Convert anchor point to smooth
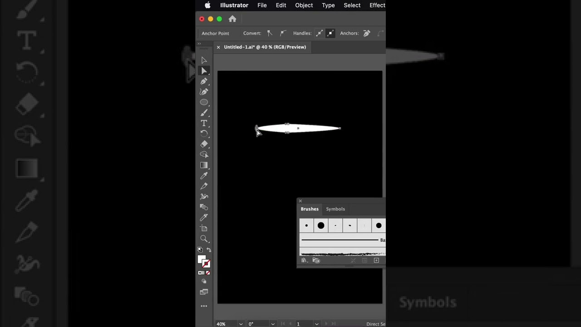Viewport: 581px width, 327px height. 283,33
